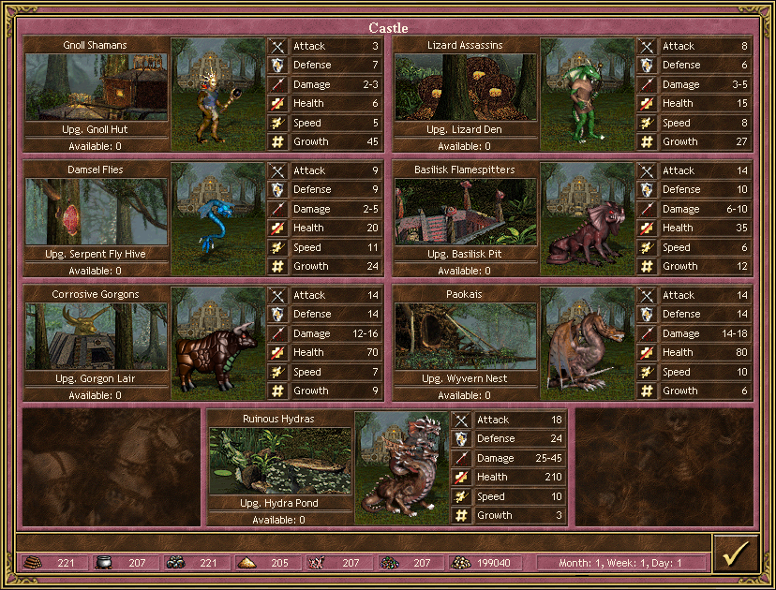Click the Speed icon for Damsel Flies

coord(277,248)
